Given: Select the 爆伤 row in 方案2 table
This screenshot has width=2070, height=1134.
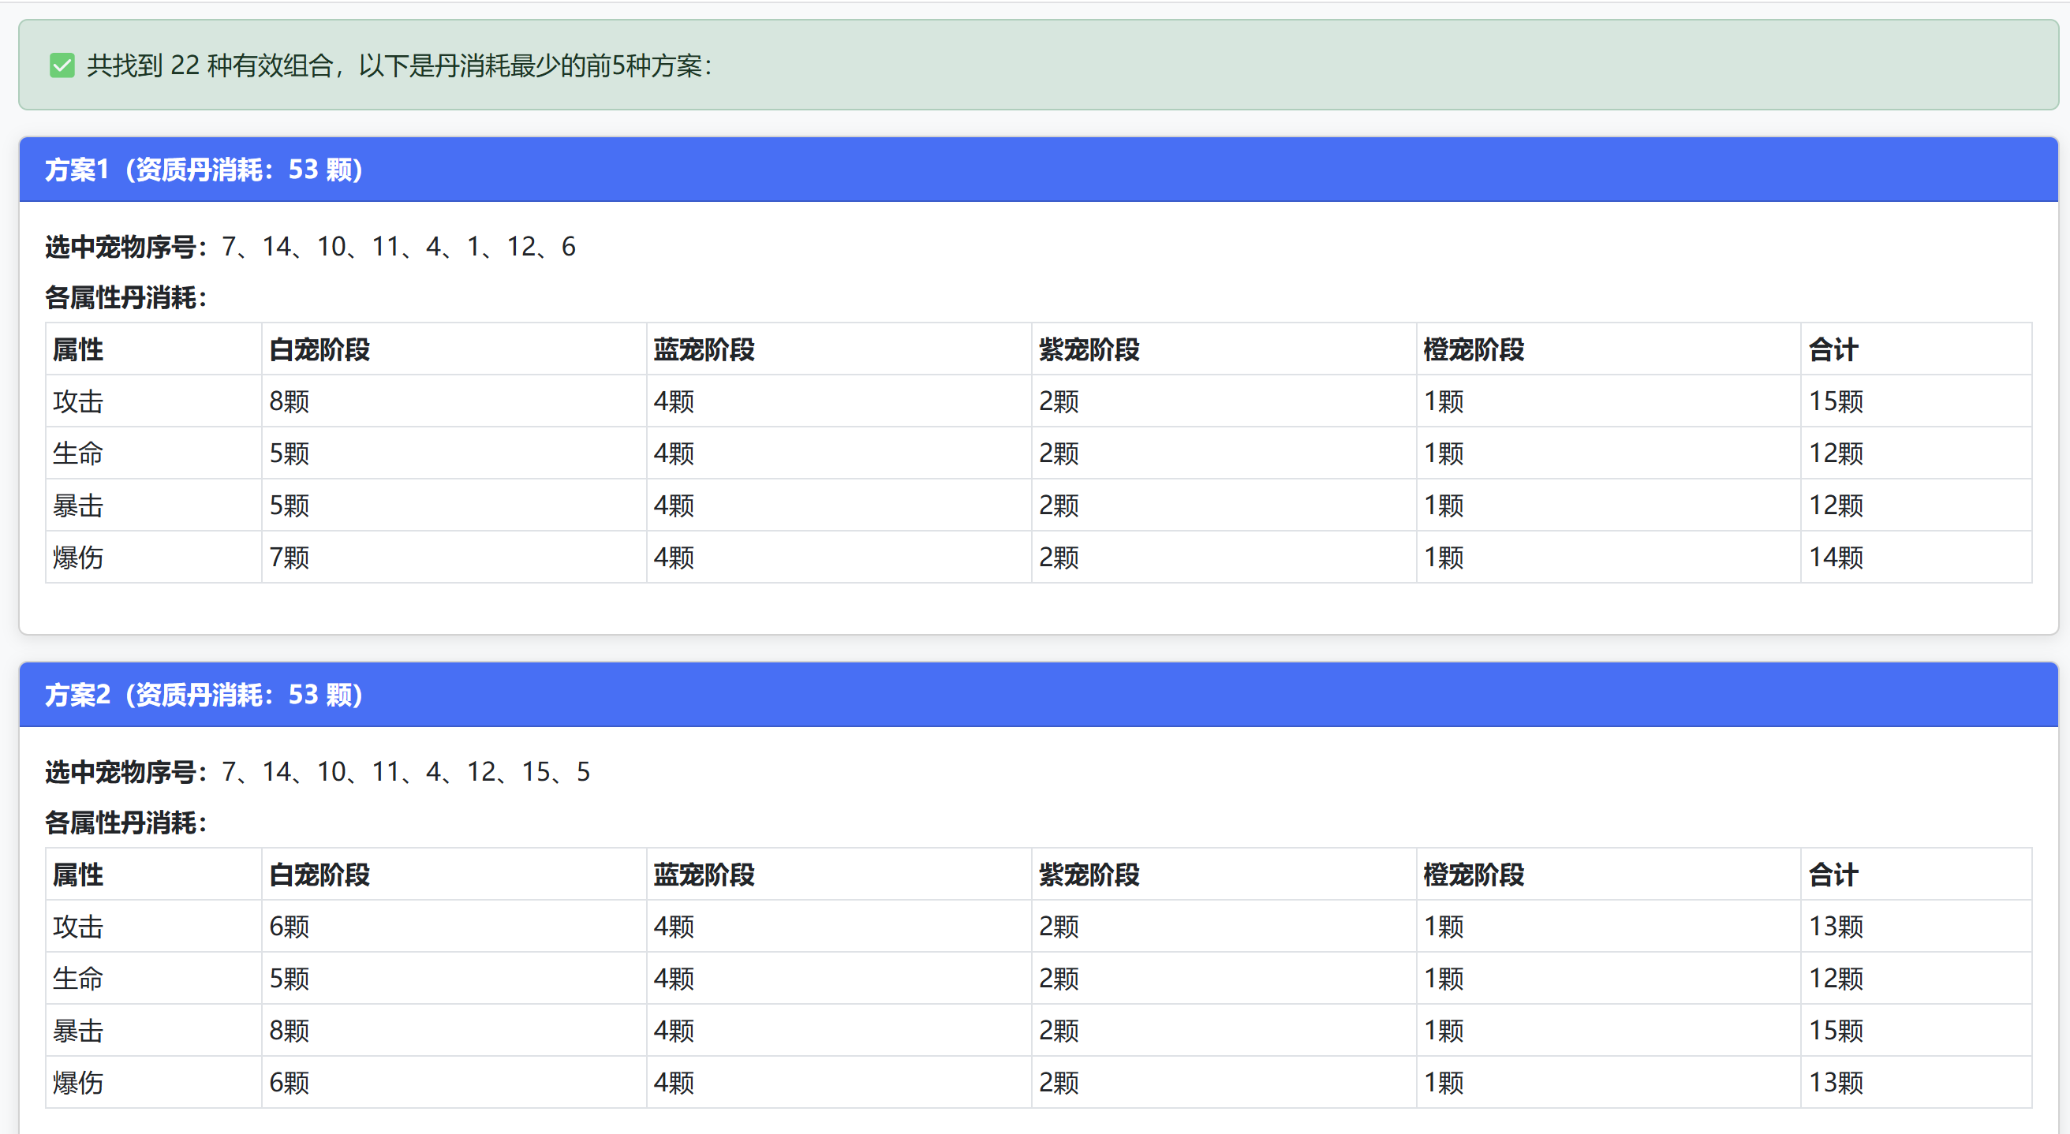Looking at the screenshot, I should (78, 1084).
